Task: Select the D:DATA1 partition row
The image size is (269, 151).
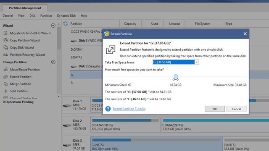Action: 86,49
